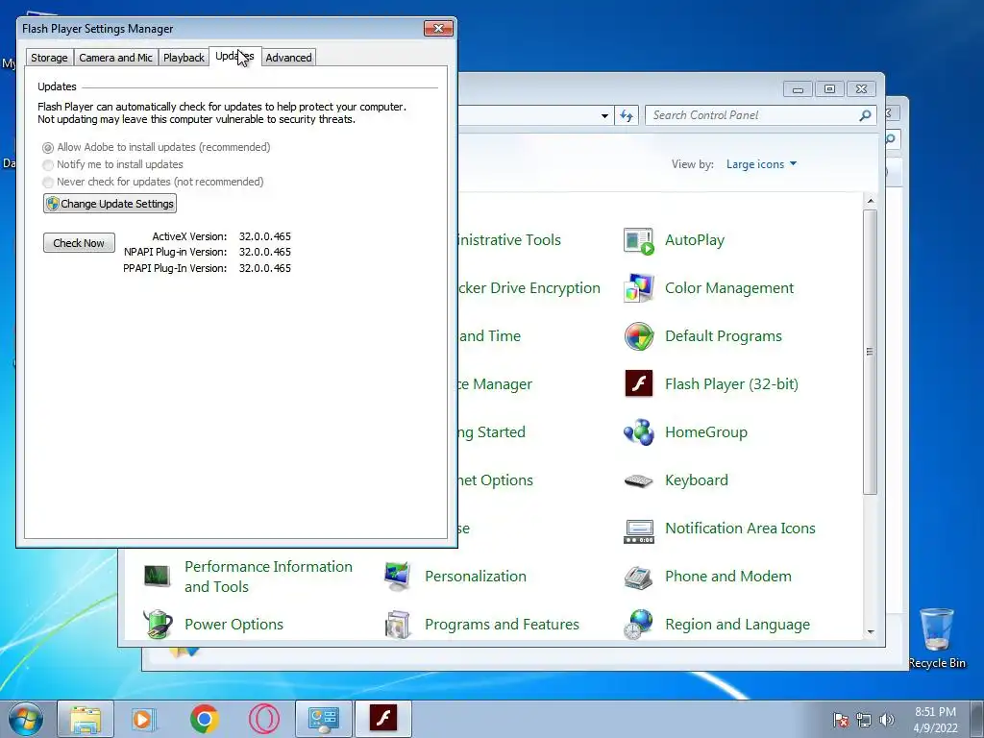Screen dimensions: 984x738
Task: Open HomeGroup icon
Action: (x=639, y=432)
